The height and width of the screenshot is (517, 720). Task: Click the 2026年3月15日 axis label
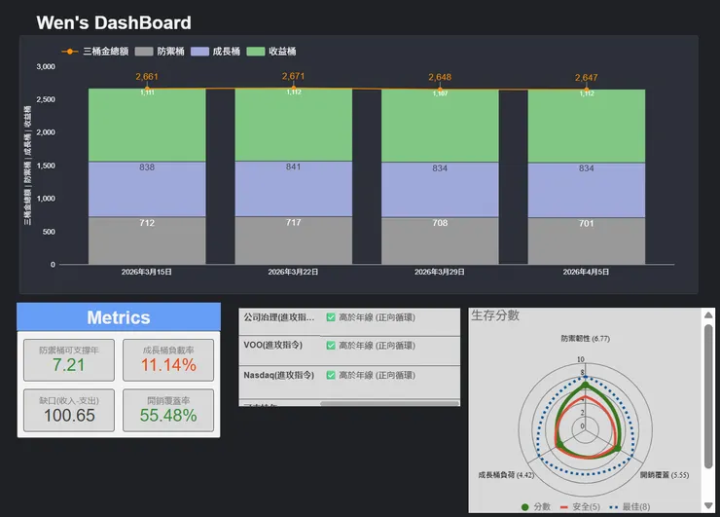click(147, 272)
